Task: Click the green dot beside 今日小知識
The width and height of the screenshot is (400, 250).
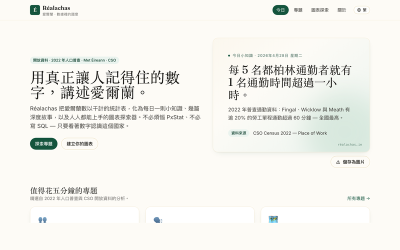Action: click(x=229, y=55)
